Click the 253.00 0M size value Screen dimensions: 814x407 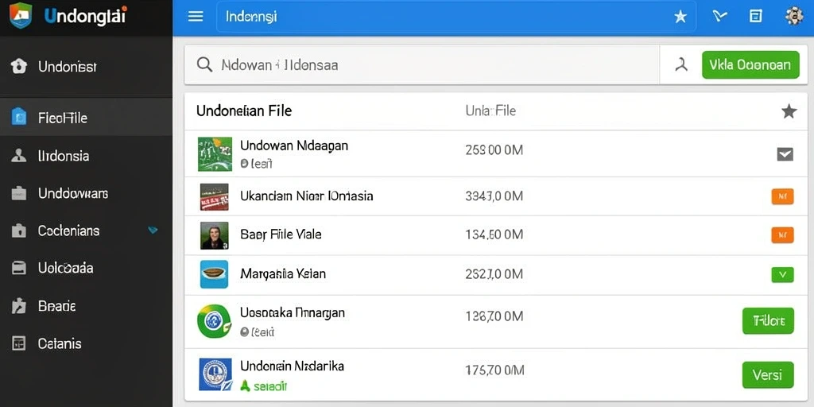494,150
